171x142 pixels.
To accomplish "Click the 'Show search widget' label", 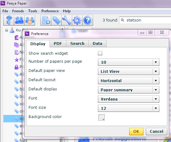I will coord(48,53).
